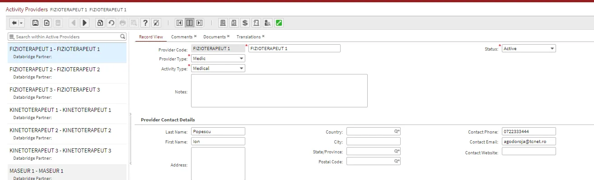This screenshot has height=180, width=594.
Task: Select the split panel layout icon
Action: 189,23
